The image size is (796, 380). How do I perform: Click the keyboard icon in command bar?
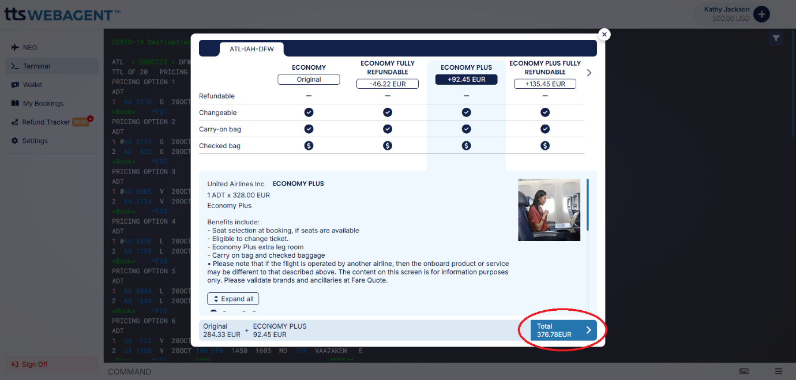tap(744, 371)
